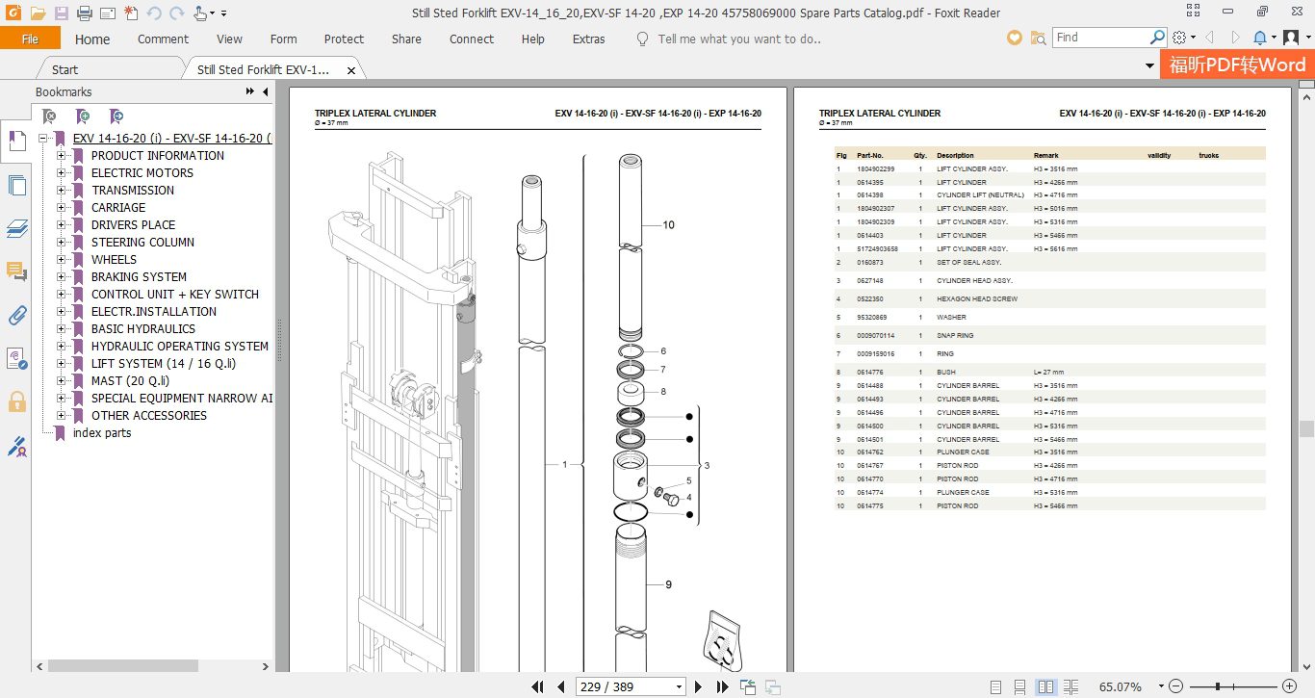Close the Still Sted Forklift document tab
Image resolution: width=1315 pixels, height=698 pixels.
tap(351, 70)
